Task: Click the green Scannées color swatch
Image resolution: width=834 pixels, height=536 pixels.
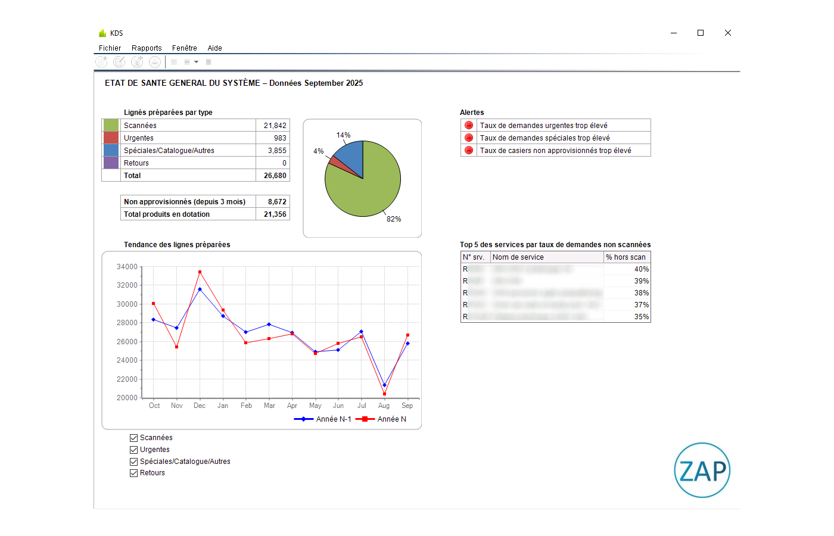Action: click(111, 126)
